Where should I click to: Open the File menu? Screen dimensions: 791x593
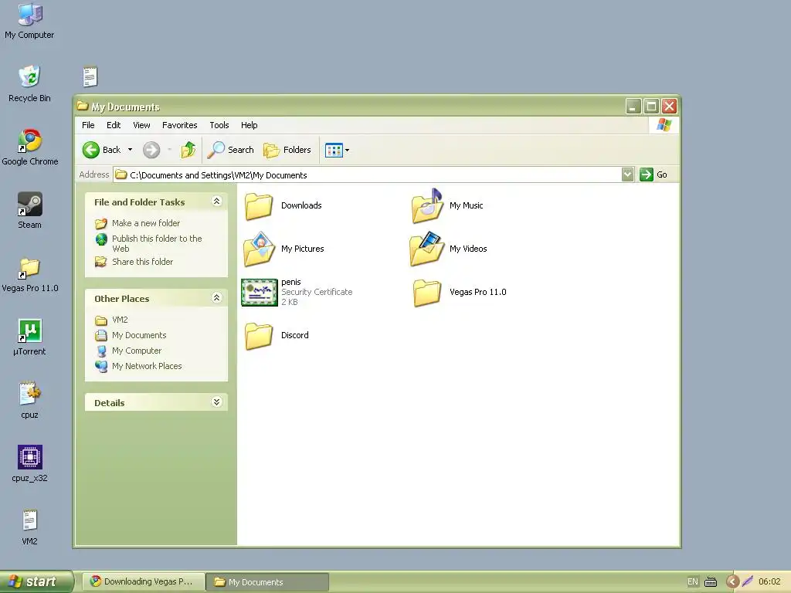88,125
